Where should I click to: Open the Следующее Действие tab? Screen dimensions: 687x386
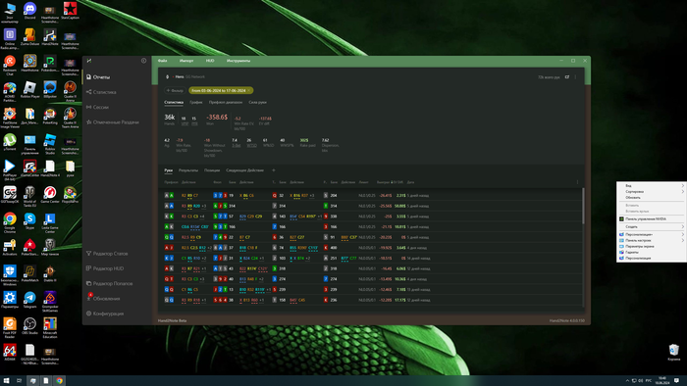(245, 170)
